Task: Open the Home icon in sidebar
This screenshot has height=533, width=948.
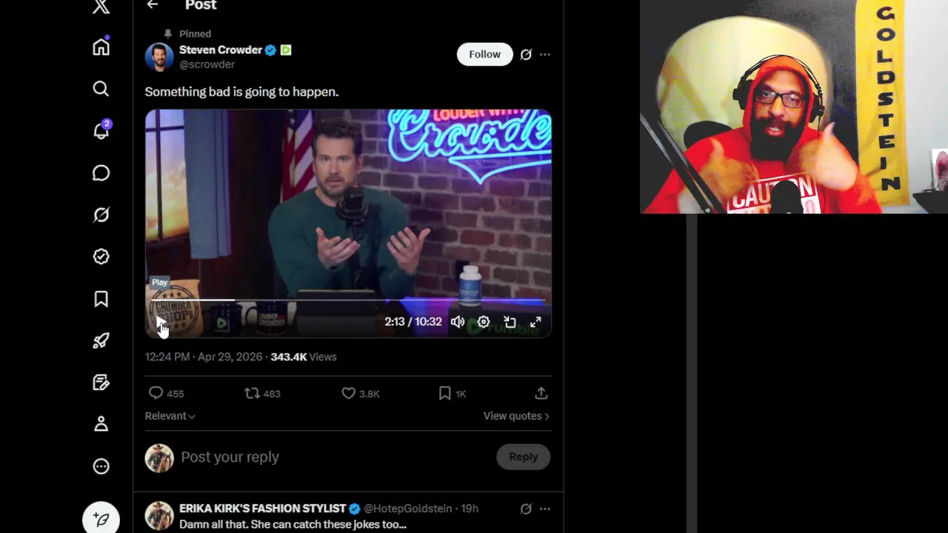Action: (x=101, y=47)
